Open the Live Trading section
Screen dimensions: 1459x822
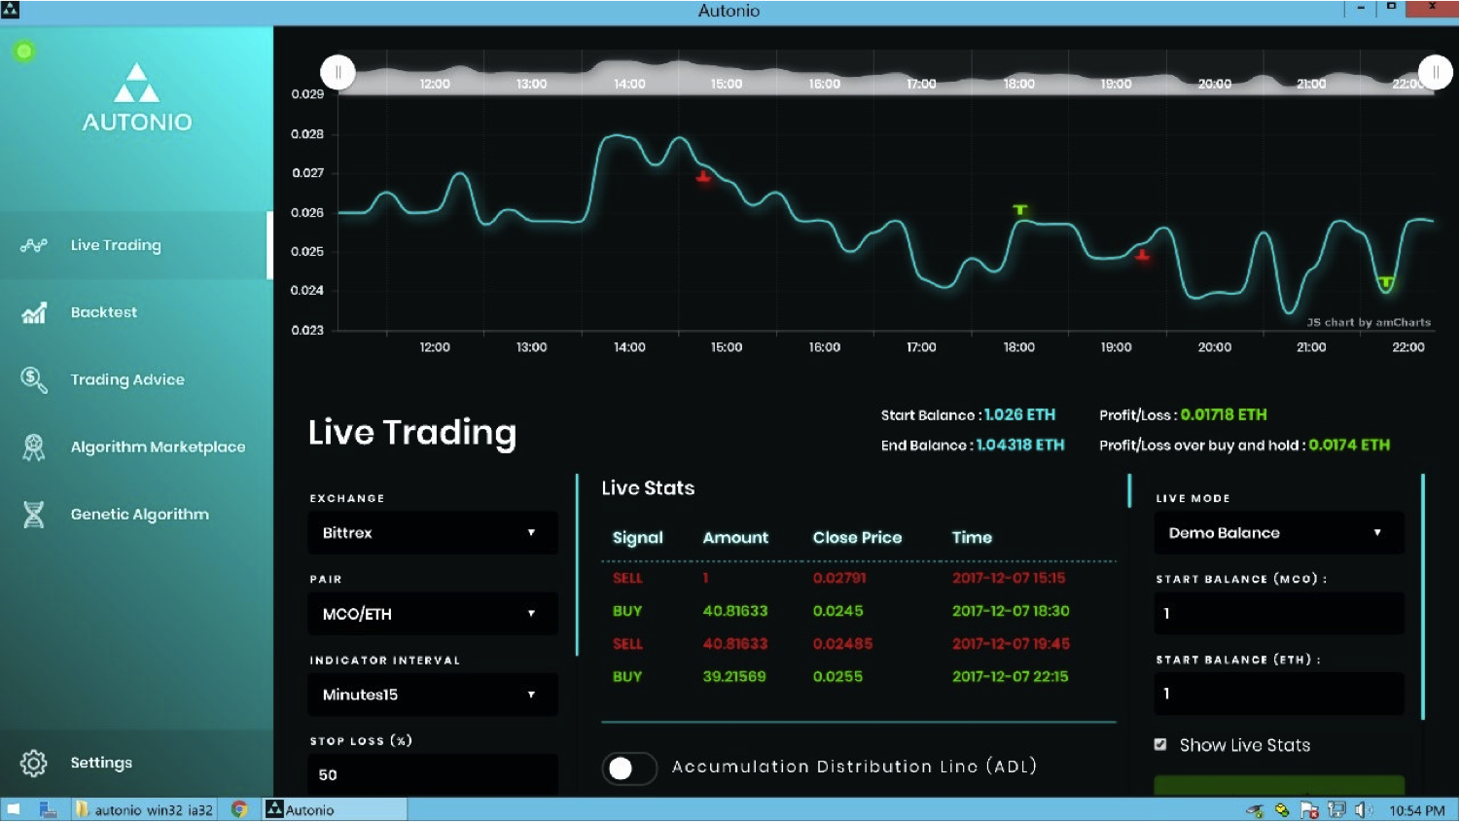coord(136,245)
